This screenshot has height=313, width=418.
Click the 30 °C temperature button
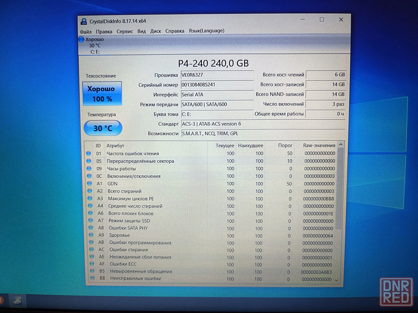tap(103, 128)
